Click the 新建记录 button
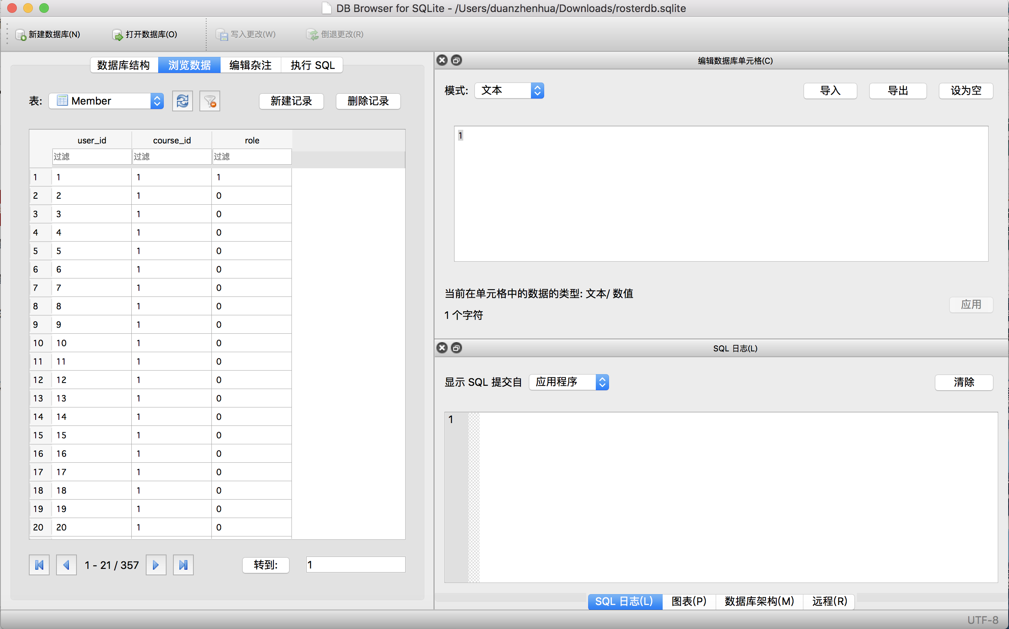 tap(291, 101)
